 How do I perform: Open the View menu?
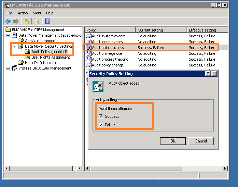click(x=37, y=13)
